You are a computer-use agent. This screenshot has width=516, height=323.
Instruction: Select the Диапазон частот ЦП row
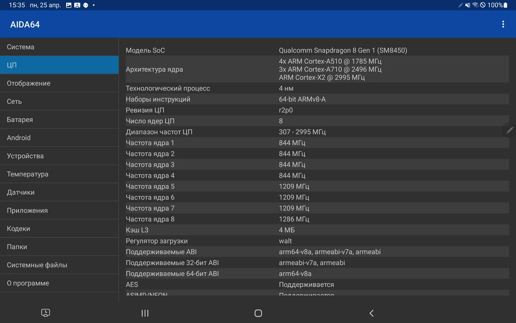317,132
